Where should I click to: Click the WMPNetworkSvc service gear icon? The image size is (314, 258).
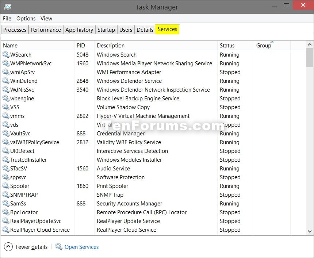[6, 63]
